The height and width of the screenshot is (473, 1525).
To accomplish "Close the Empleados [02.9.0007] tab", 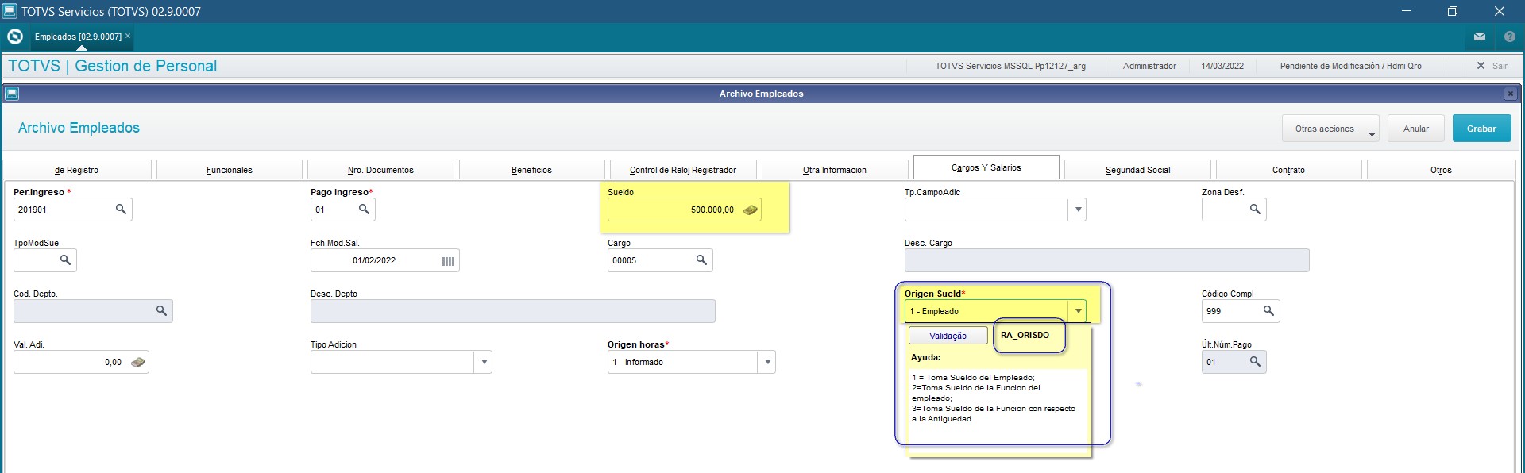I will [128, 36].
